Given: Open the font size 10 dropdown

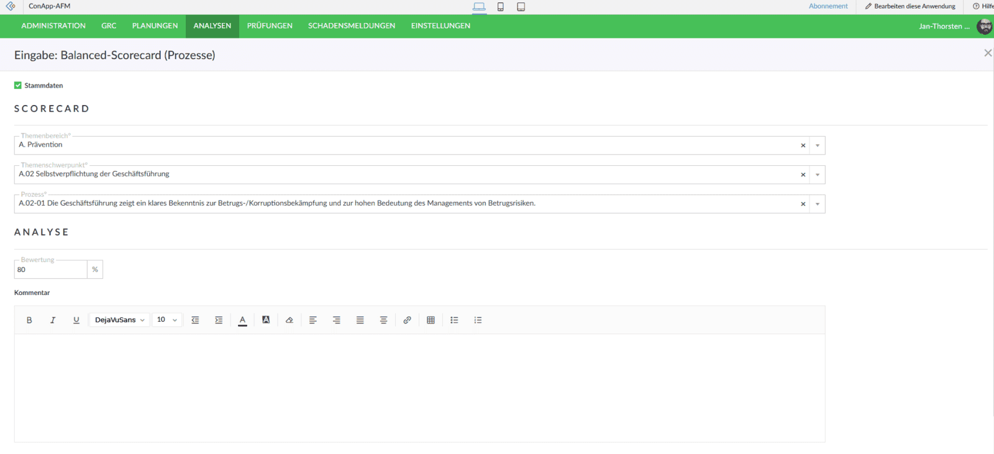Looking at the screenshot, I should point(166,320).
